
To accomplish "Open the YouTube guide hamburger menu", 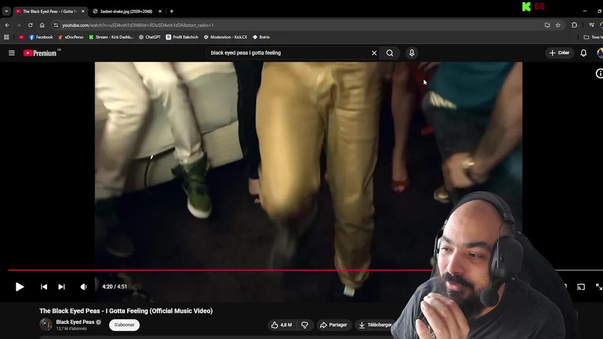I will [12, 53].
